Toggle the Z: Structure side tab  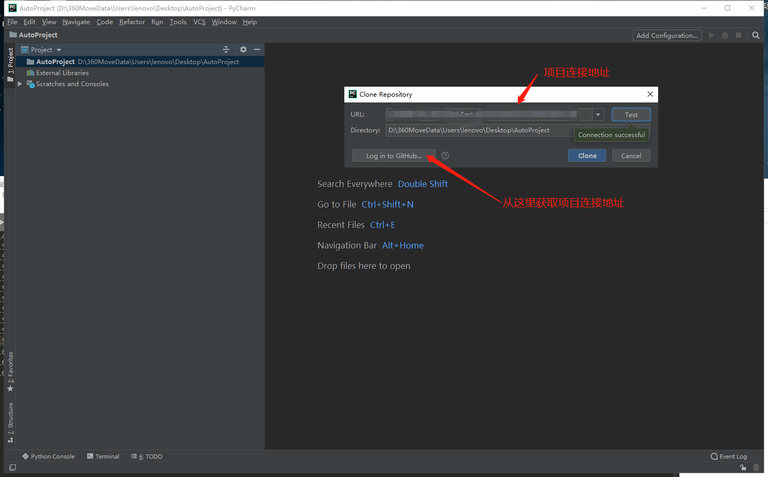pos(10,422)
